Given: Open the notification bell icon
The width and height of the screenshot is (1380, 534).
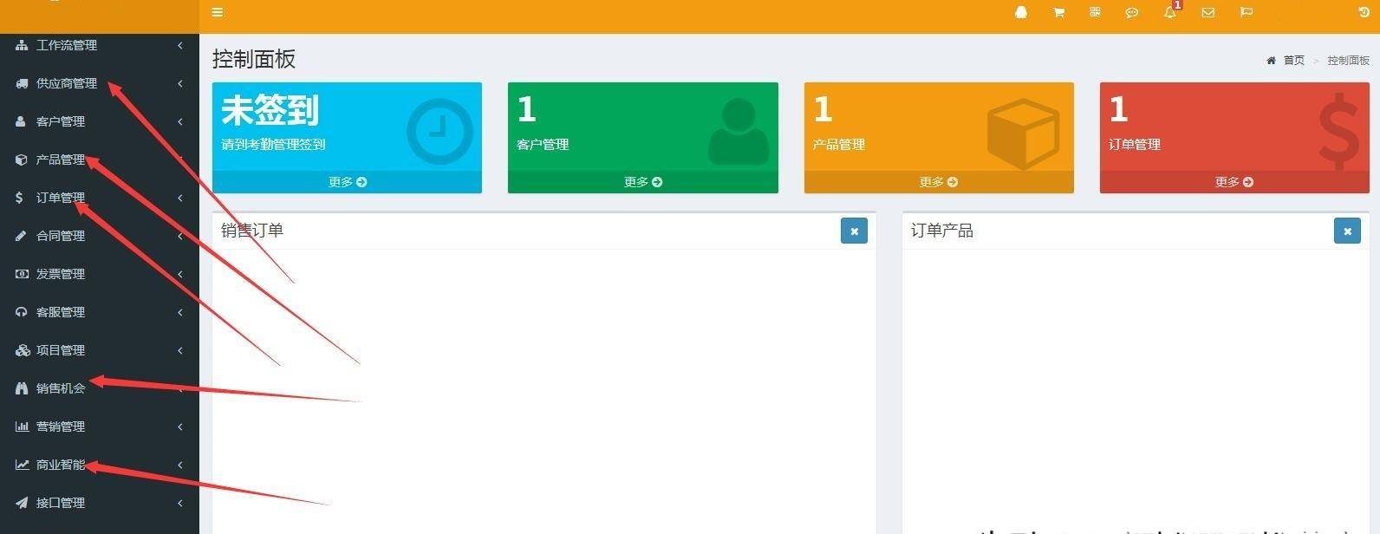Looking at the screenshot, I should tap(1169, 13).
